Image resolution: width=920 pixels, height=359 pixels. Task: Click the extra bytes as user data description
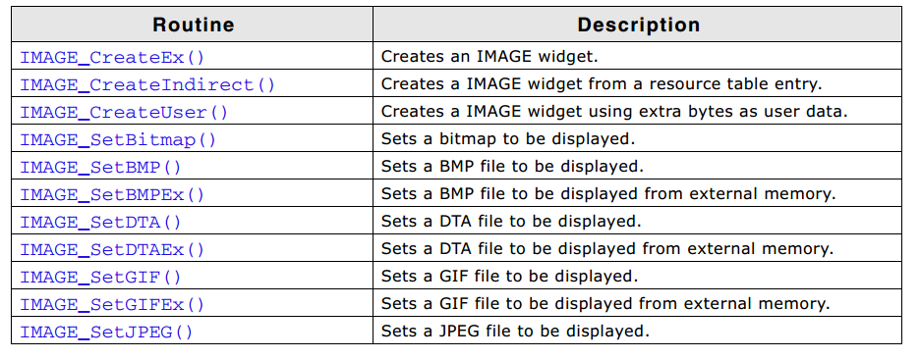click(614, 112)
